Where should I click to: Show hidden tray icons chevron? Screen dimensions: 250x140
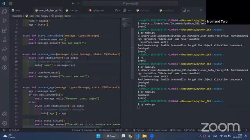(200, 136)
